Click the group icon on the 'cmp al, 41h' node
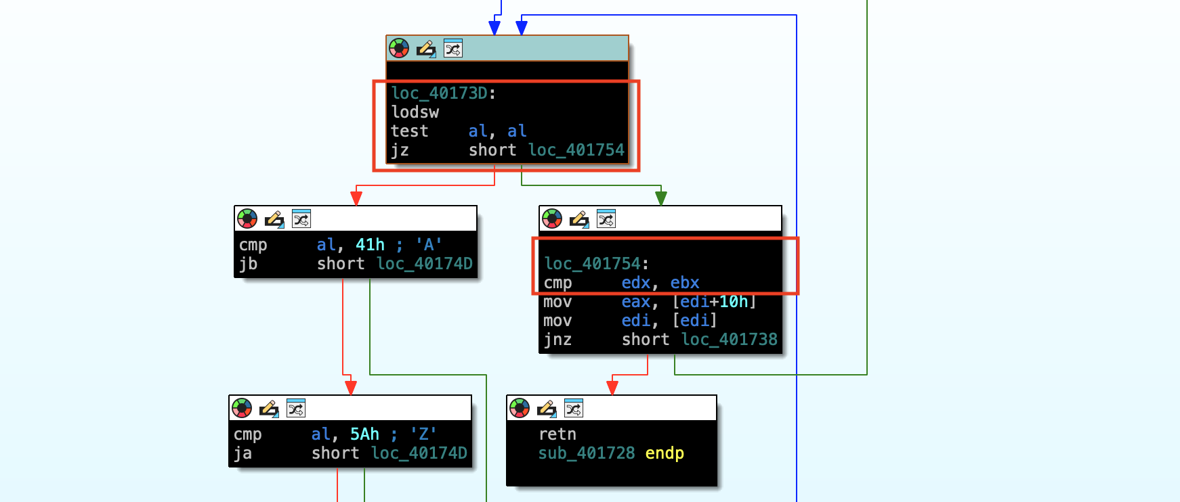 point(301,219)
